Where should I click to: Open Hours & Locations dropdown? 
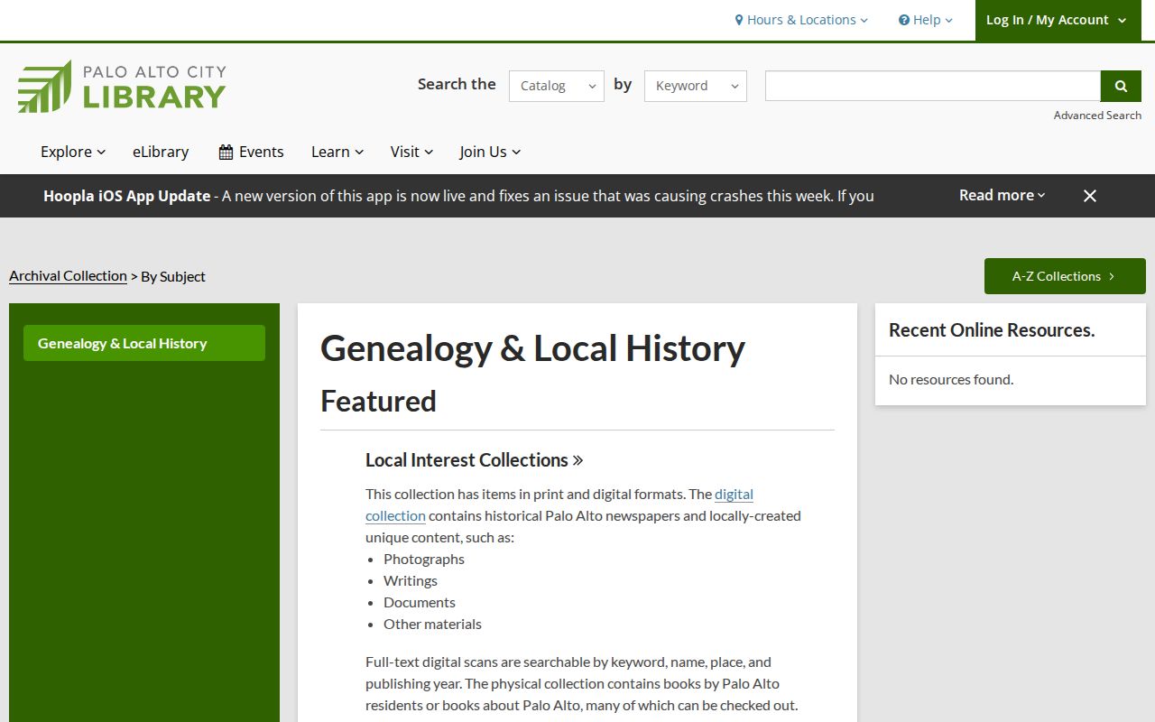click(x=801, y=20)
